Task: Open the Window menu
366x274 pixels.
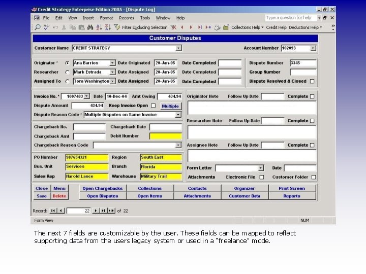Action: tap(163, 18)
